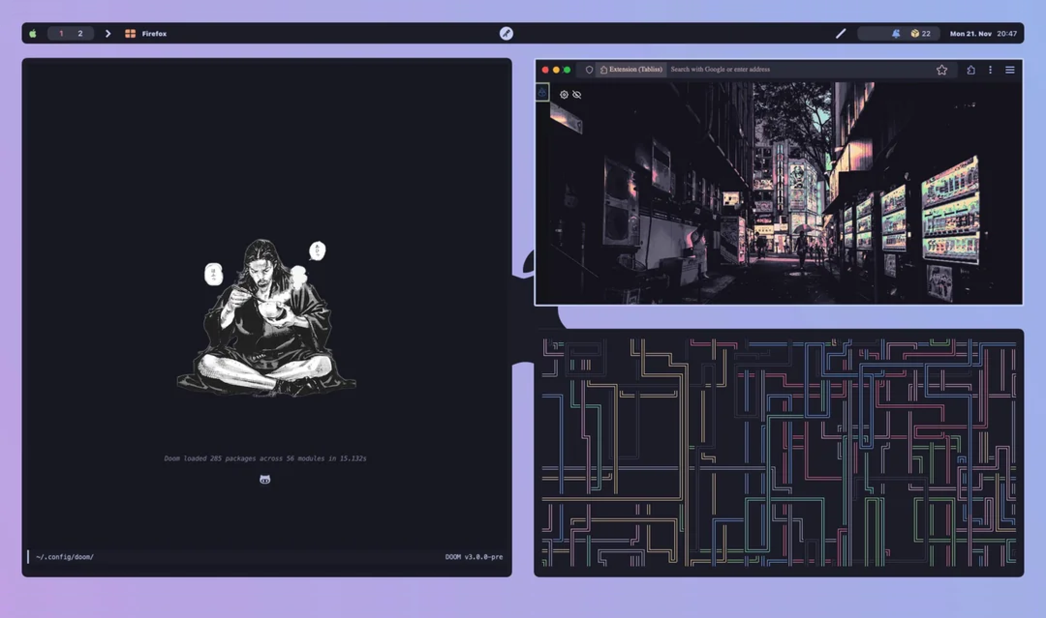Open the GitHub octocat link in Doom dashboard
Viewport: 1046px width, 618px height.
point(265,479)
